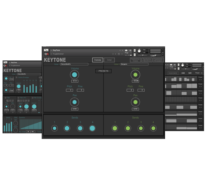This screenshot has height=185, width=206.
Task: Open the Purge dropdown menu
Action: (127, 53)
